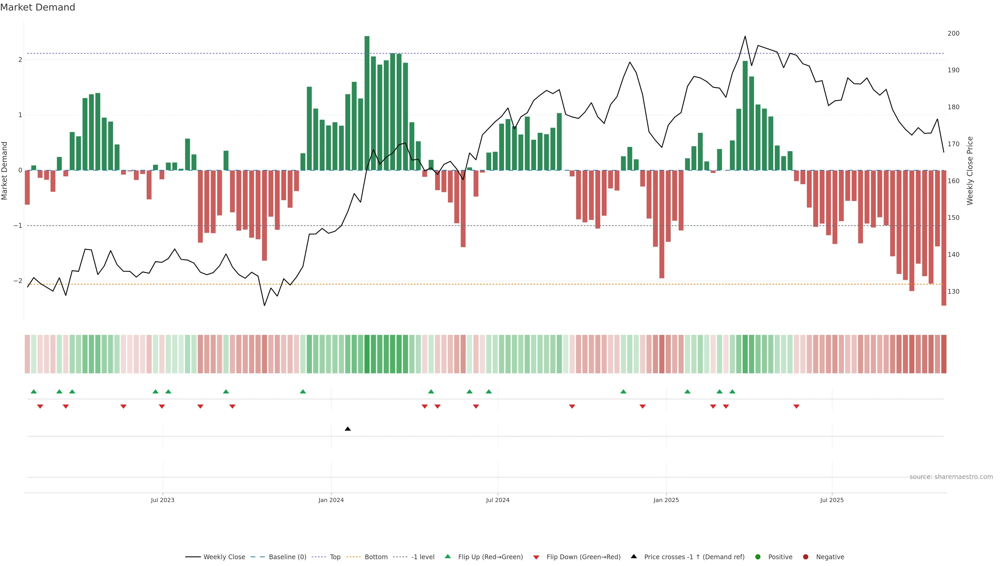Click the black triangle icon in the legend
The image size is (1006, 566).
click(634, 556)
